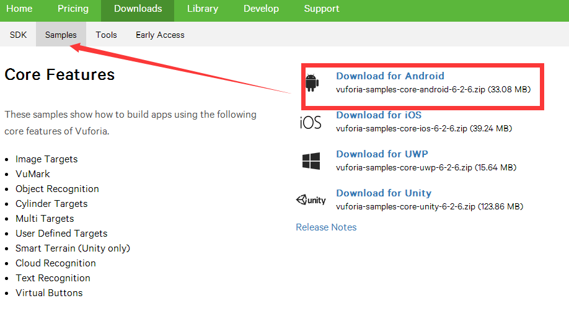Click the Image Targets list item
Image resolution: width=569 pixels, height=311 pixels.
point(46,159)
